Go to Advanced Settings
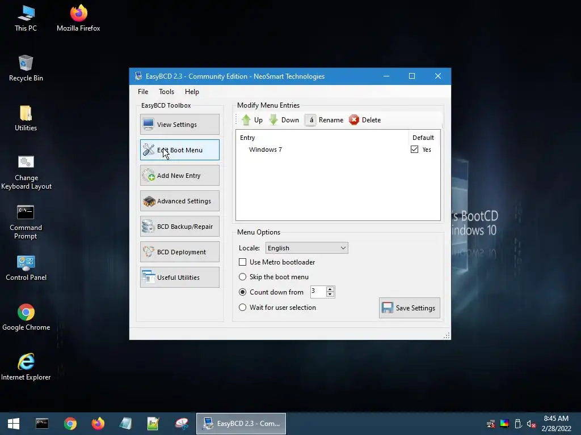This screenshot has width=581, height=435. [x=180, y=201]
